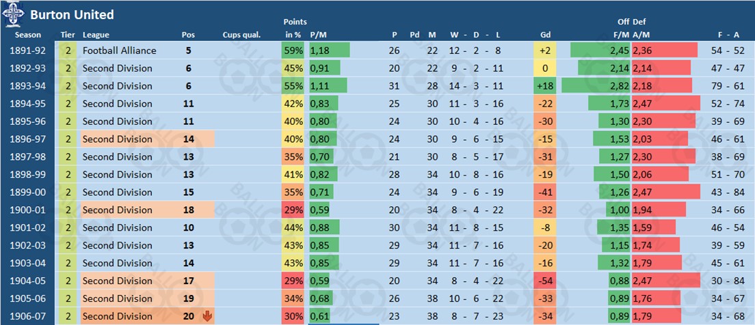Click the Gd column header
Image resolution: width=755 pixels, height=325 pixels.
point(545,35)
